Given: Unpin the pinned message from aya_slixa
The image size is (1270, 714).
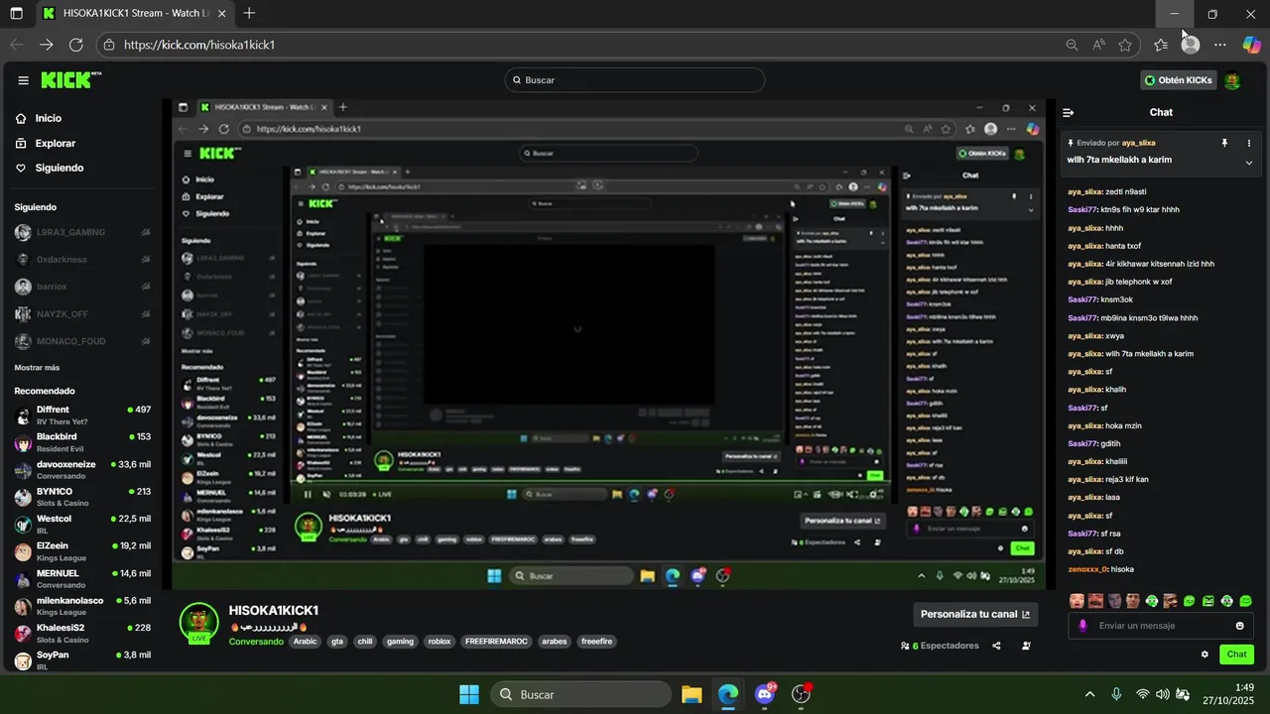Looking at the screenshot, I should (x=1224, y=143).
